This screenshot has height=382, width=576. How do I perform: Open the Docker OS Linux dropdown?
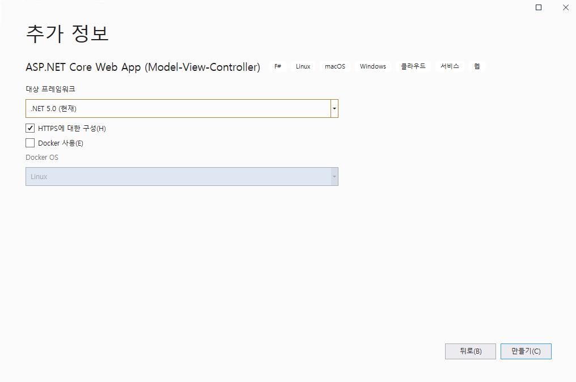pos(177,176)
